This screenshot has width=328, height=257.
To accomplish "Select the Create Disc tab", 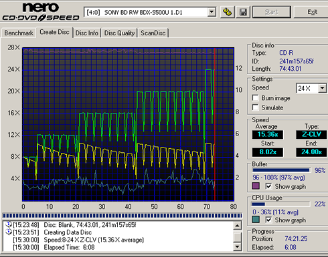I will tap(54, 32).
